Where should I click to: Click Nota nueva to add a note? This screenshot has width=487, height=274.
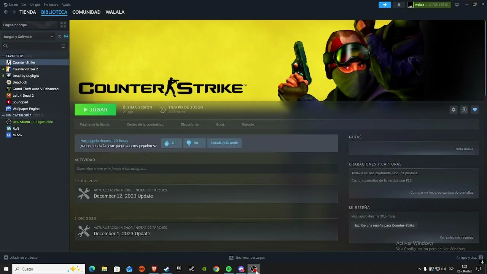(464, 149)
